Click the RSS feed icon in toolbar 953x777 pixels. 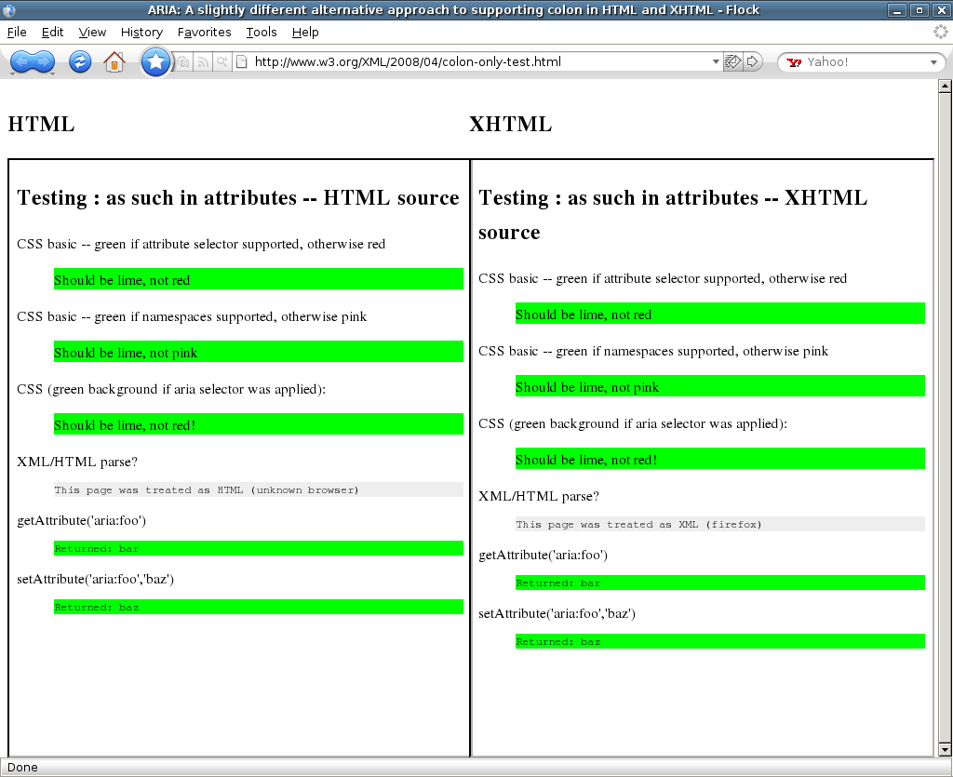coord(203,62)
